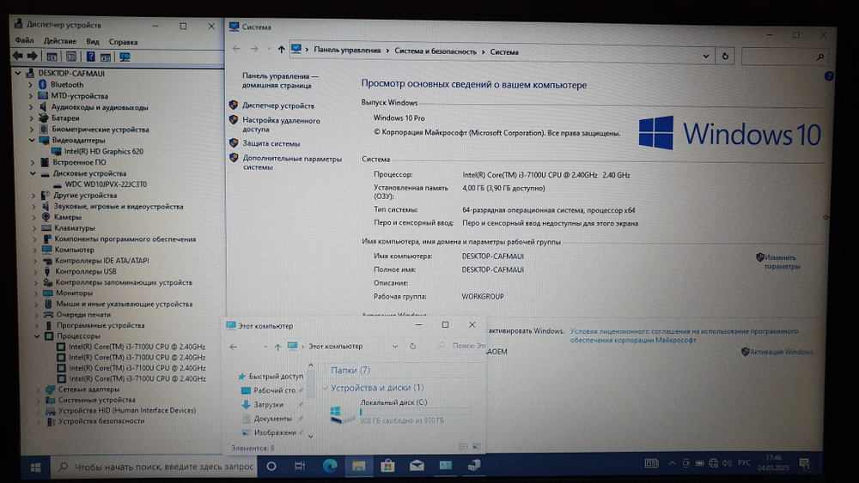Click the РУС language indicator

744,462
